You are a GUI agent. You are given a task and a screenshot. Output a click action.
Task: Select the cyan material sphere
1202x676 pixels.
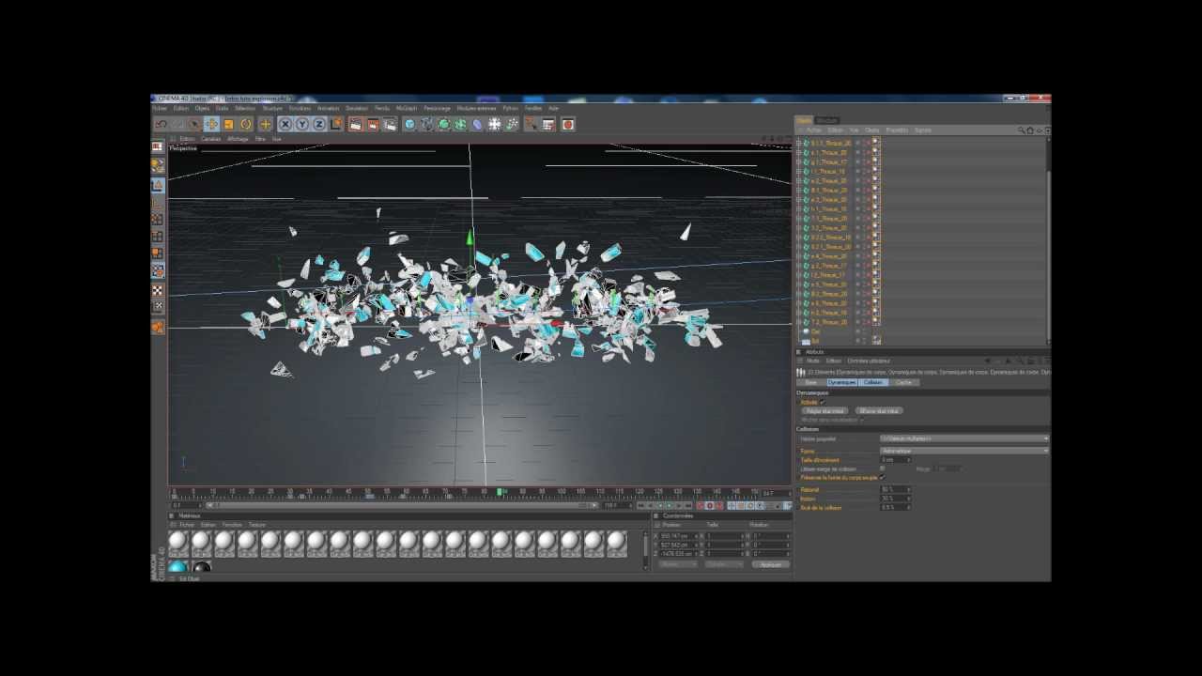tap(178, 566)
